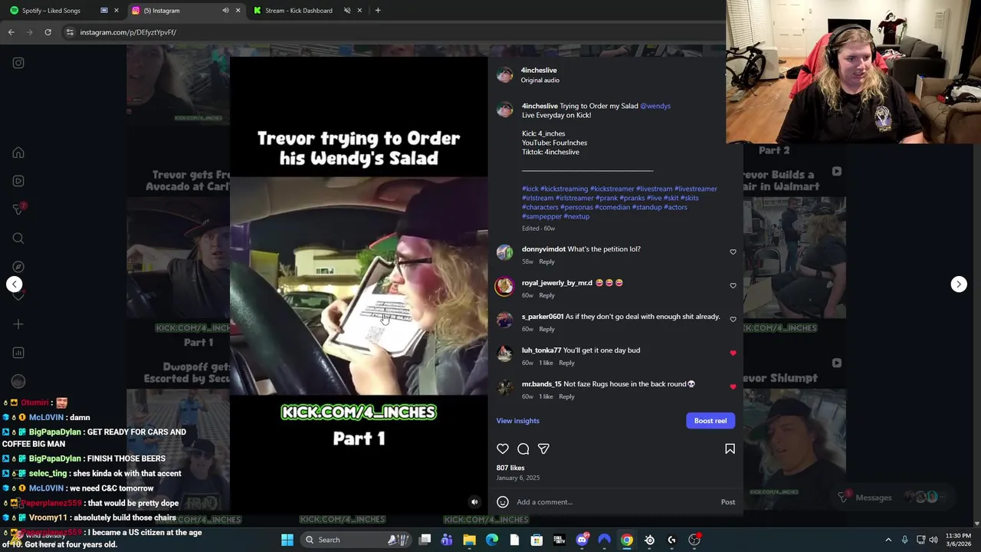Open Messages icon with notification badge in sidebar
This screenshot has height=552, width=981.
[x=18, y=209]
